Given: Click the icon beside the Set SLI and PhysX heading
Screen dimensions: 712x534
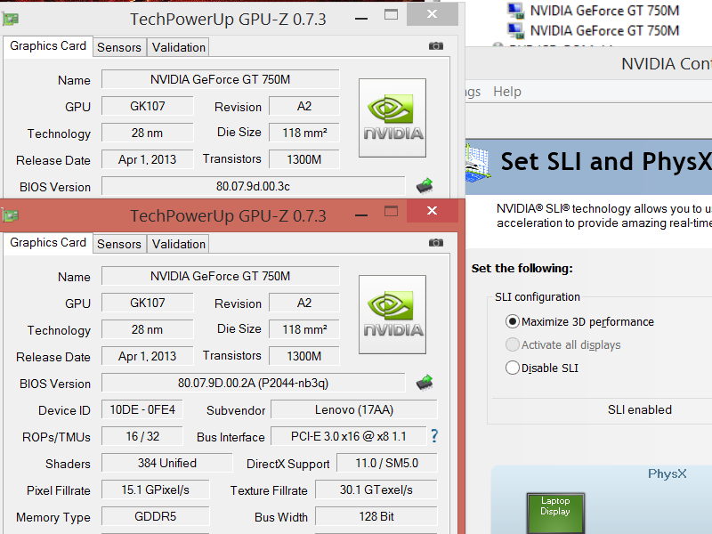Looking at the screenshot, I should click(x=478, y=164).
